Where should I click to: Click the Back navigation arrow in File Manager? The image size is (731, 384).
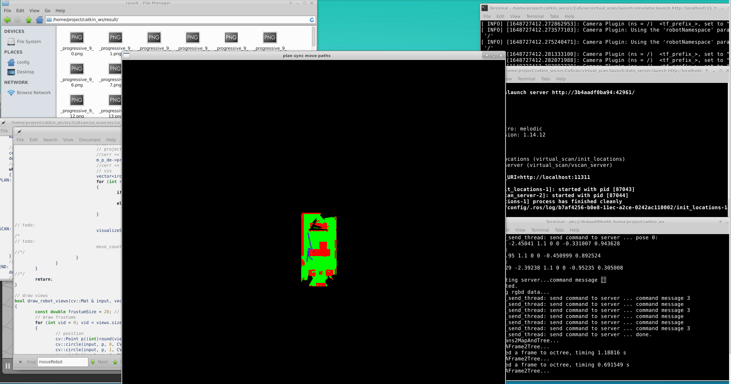point(7,20)
